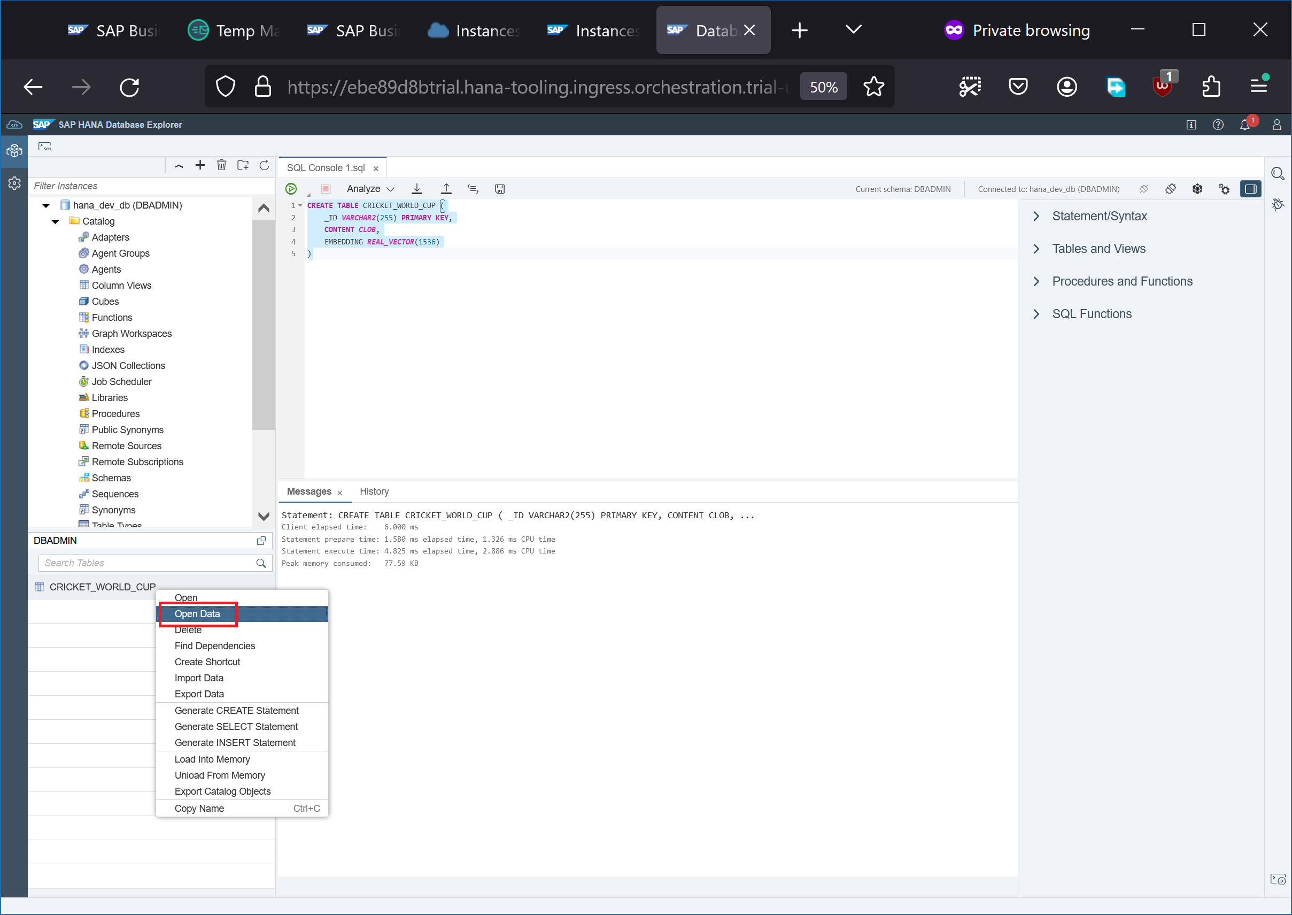Collapse the Catalog folder in the tree

pos(55,221)
